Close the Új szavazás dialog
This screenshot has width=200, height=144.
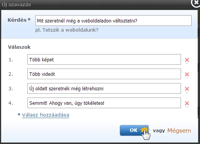(196, 3)
